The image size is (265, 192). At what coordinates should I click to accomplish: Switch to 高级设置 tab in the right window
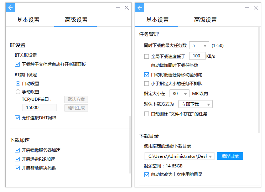205,20
